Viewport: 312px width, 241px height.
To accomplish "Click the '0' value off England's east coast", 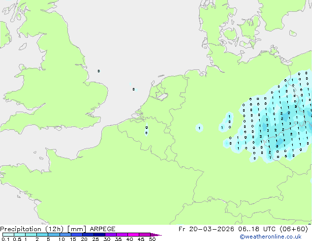I will 99,71.
